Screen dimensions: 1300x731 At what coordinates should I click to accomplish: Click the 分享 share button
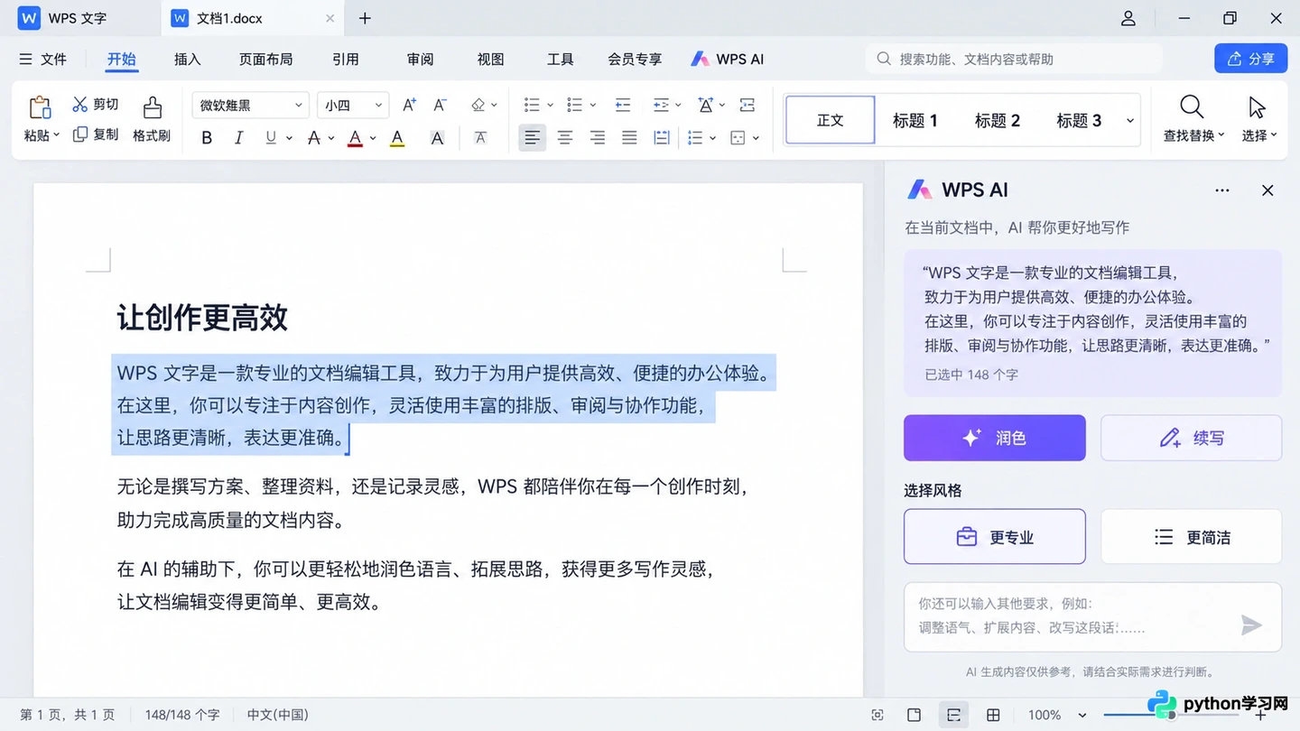coord(1250,59)
